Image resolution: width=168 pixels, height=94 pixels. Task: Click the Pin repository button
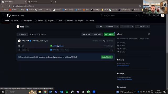(100, 26)
